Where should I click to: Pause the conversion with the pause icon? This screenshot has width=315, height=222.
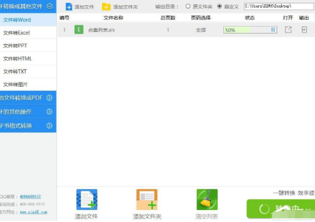point(273,30)
